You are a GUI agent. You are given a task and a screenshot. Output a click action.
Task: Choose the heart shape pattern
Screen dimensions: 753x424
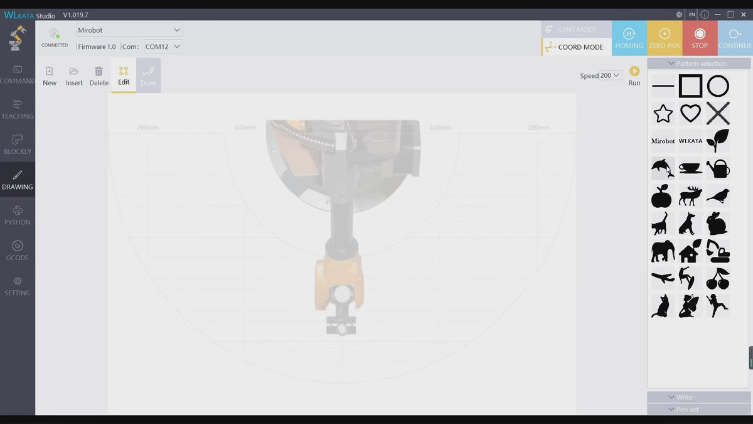pyautogui.click(x=690, y=114)
